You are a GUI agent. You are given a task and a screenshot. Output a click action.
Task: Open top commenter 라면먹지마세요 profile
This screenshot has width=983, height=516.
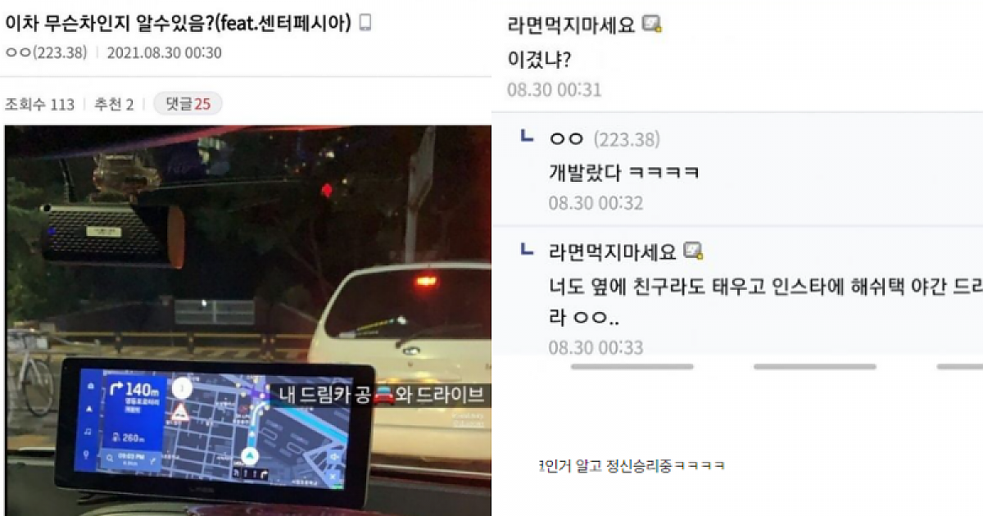571,25
